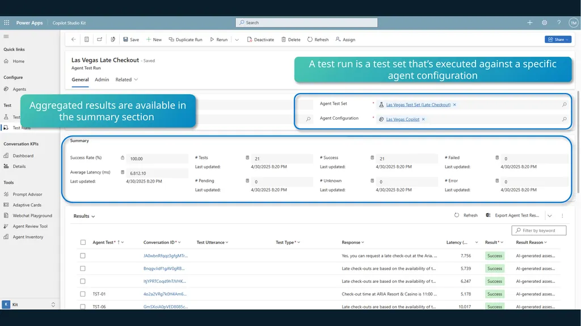Expand the dropdown arrow next to Rerun
This screenshot has width=581, height=326.
point(237,39)
